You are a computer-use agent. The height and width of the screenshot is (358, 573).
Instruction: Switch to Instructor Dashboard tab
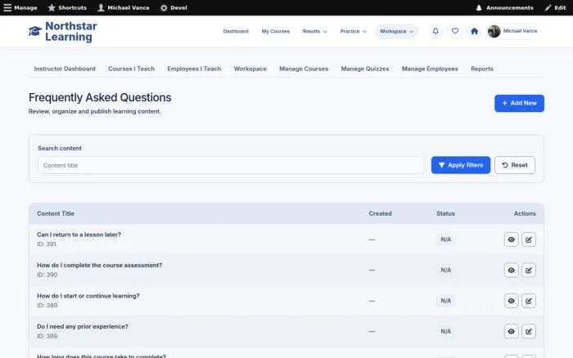pyautogui.click(x=65, y=69)
